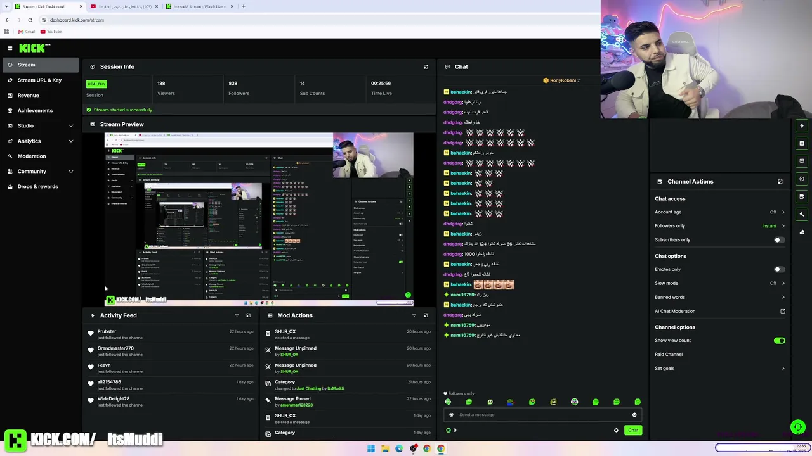Open the Activity Feed filter options
The width and height of the screenshot is (812, 456).
[x=237, y=315]
